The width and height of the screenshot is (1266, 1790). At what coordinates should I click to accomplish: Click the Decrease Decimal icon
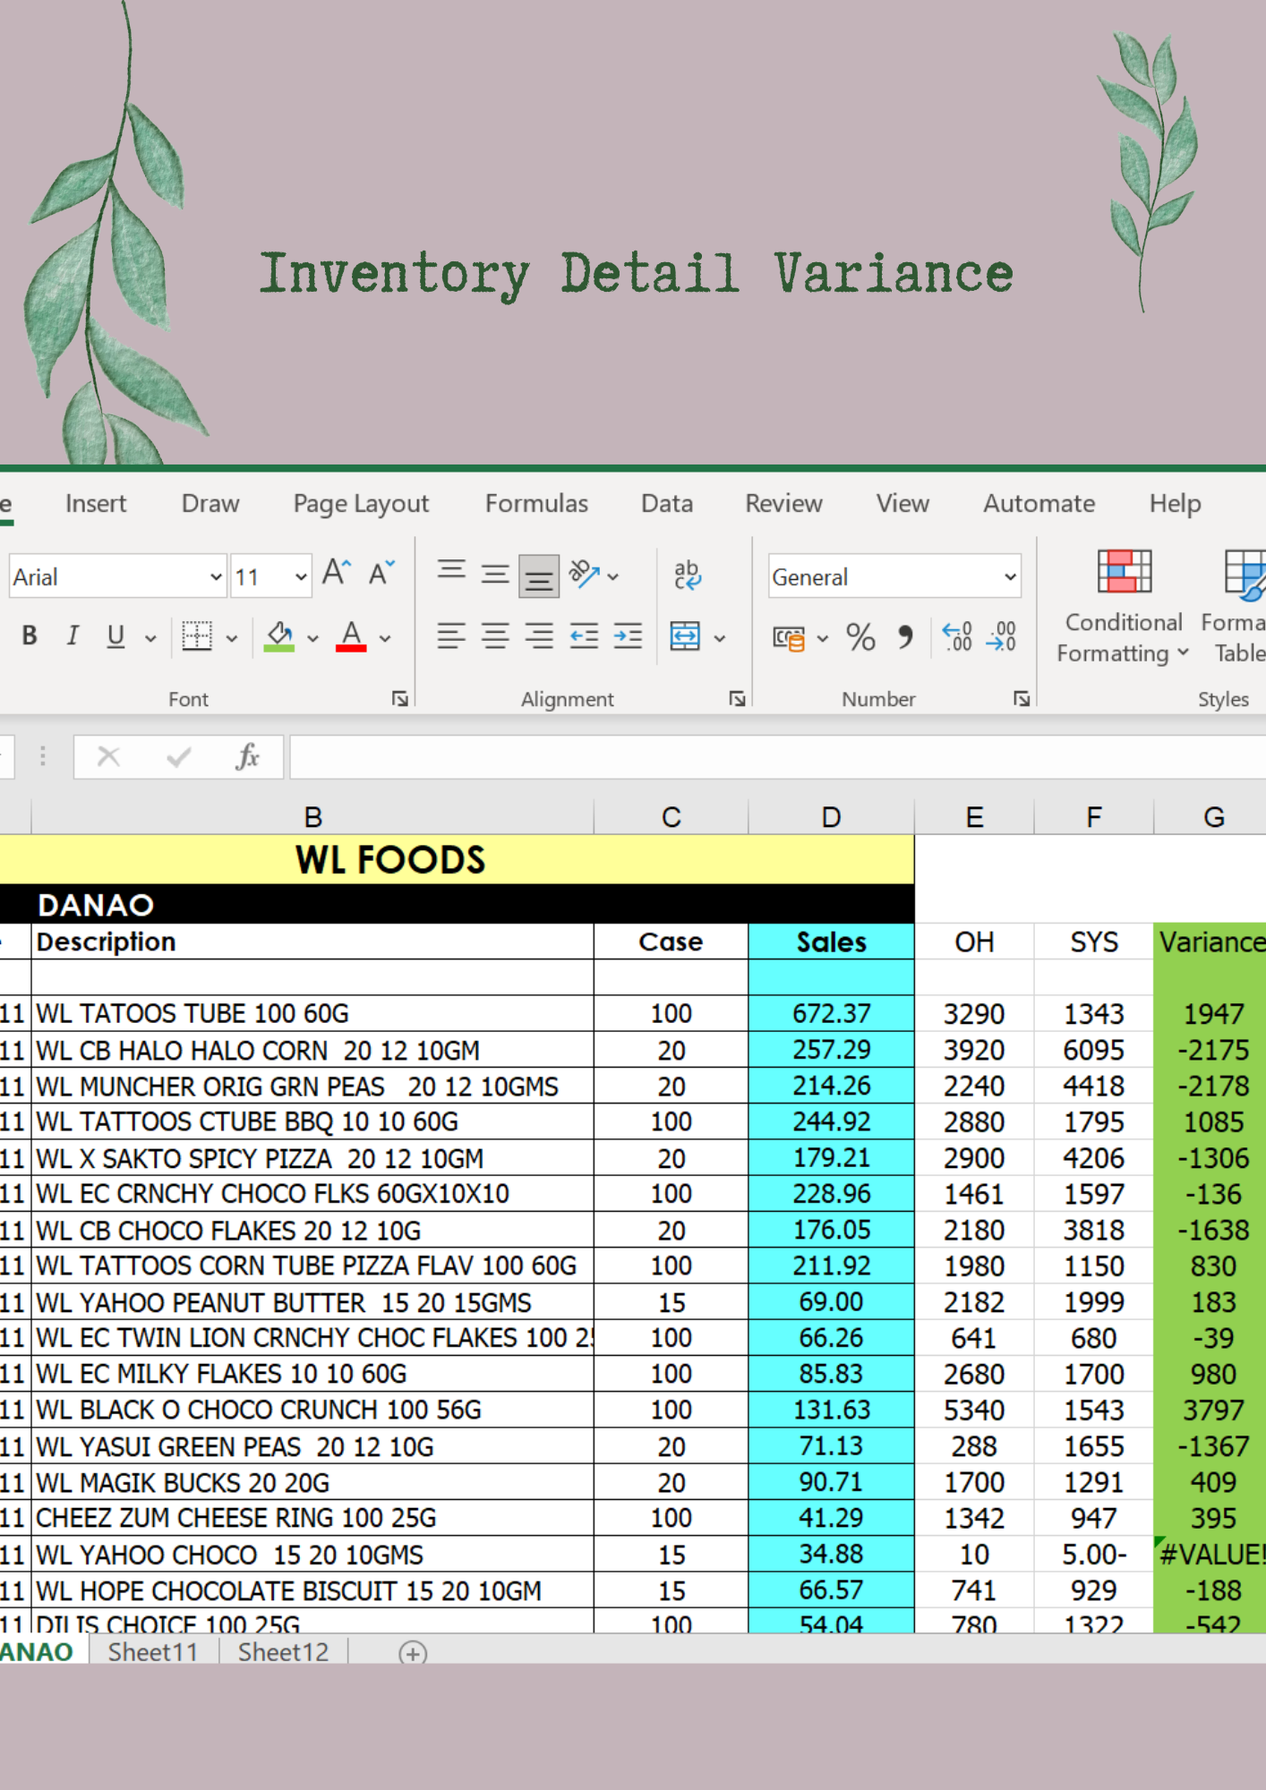coord(1001,637)
